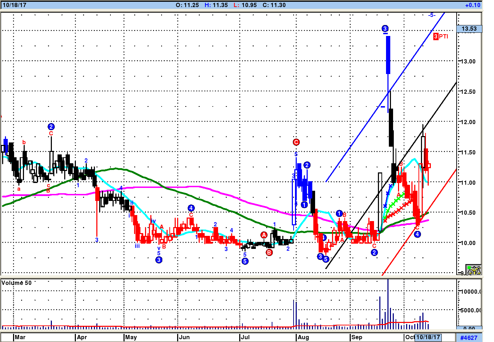Click the tall blue candle at the chart peak

point(388,55)
